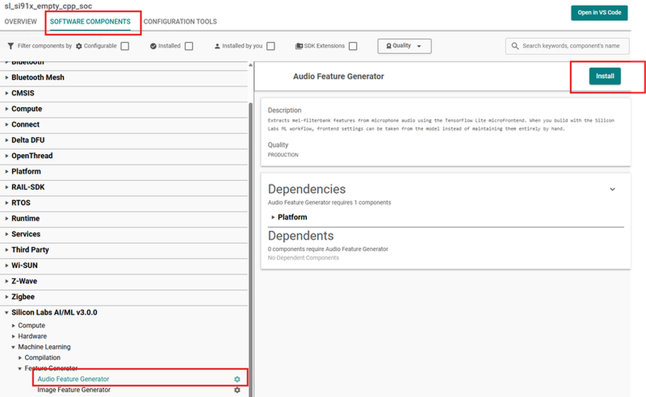Expand the Connect category
The image size is (646, 397).
7,124
